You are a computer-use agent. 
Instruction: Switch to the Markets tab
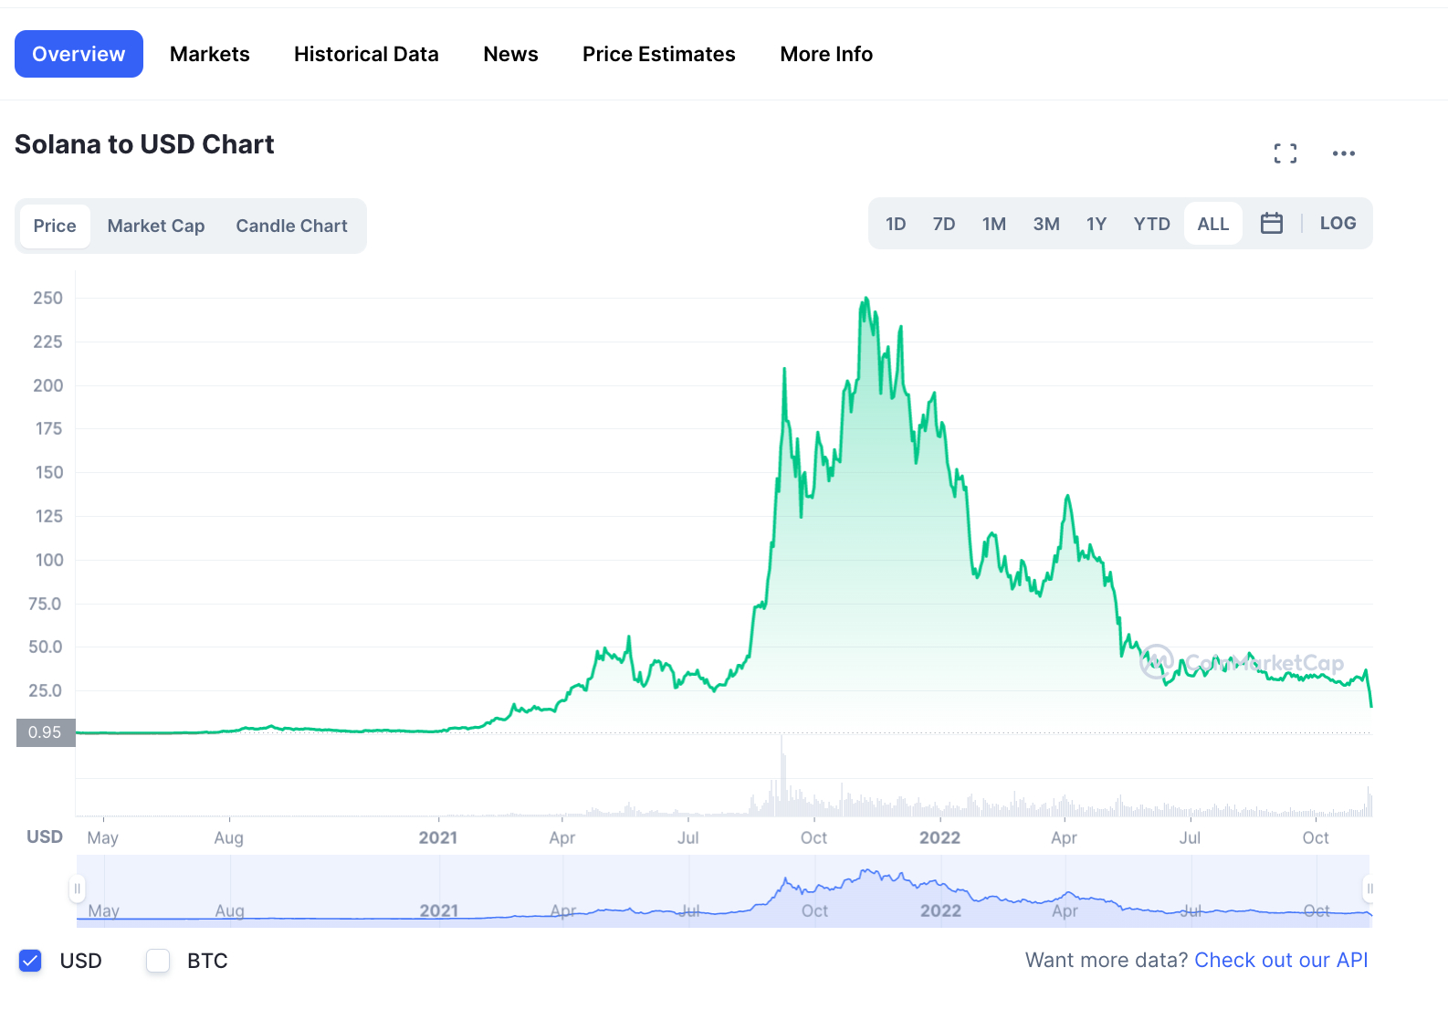pyautogui.click(x=210, y=54)
